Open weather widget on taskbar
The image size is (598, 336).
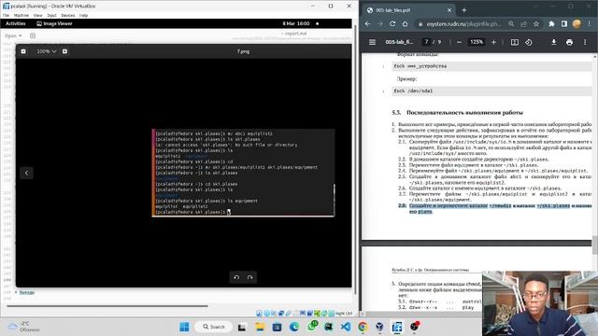[24, 327]
